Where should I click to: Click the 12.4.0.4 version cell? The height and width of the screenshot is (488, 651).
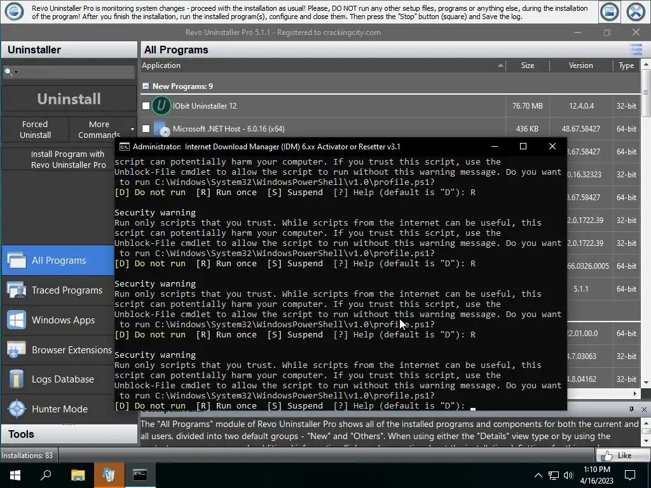[x=581, y=106]
